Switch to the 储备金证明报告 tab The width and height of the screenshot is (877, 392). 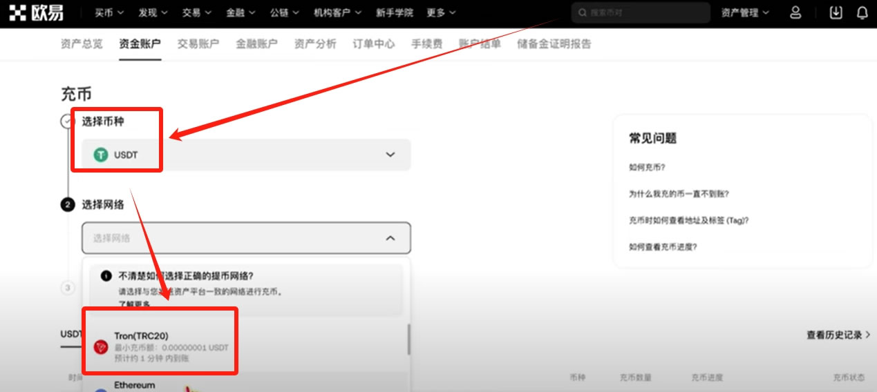tap(554, 43)
